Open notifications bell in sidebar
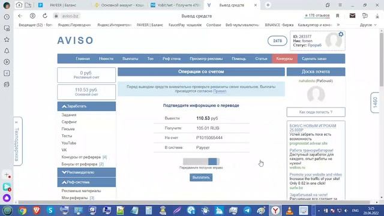This screenshot has width=384, height=216. (x=7, y=50)
